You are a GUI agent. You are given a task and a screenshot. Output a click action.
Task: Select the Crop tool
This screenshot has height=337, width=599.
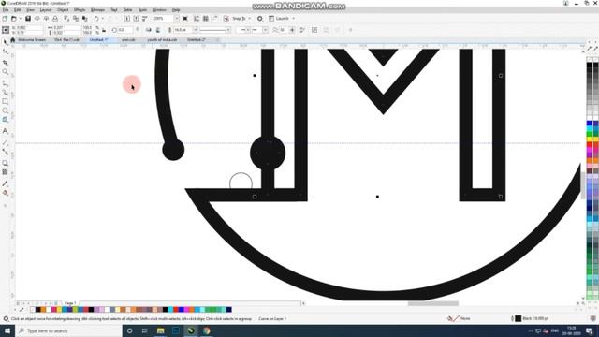[6, 63]
